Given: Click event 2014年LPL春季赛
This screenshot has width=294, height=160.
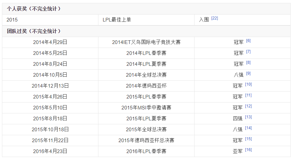Looking at the screenshot, I should pos(146,53).
